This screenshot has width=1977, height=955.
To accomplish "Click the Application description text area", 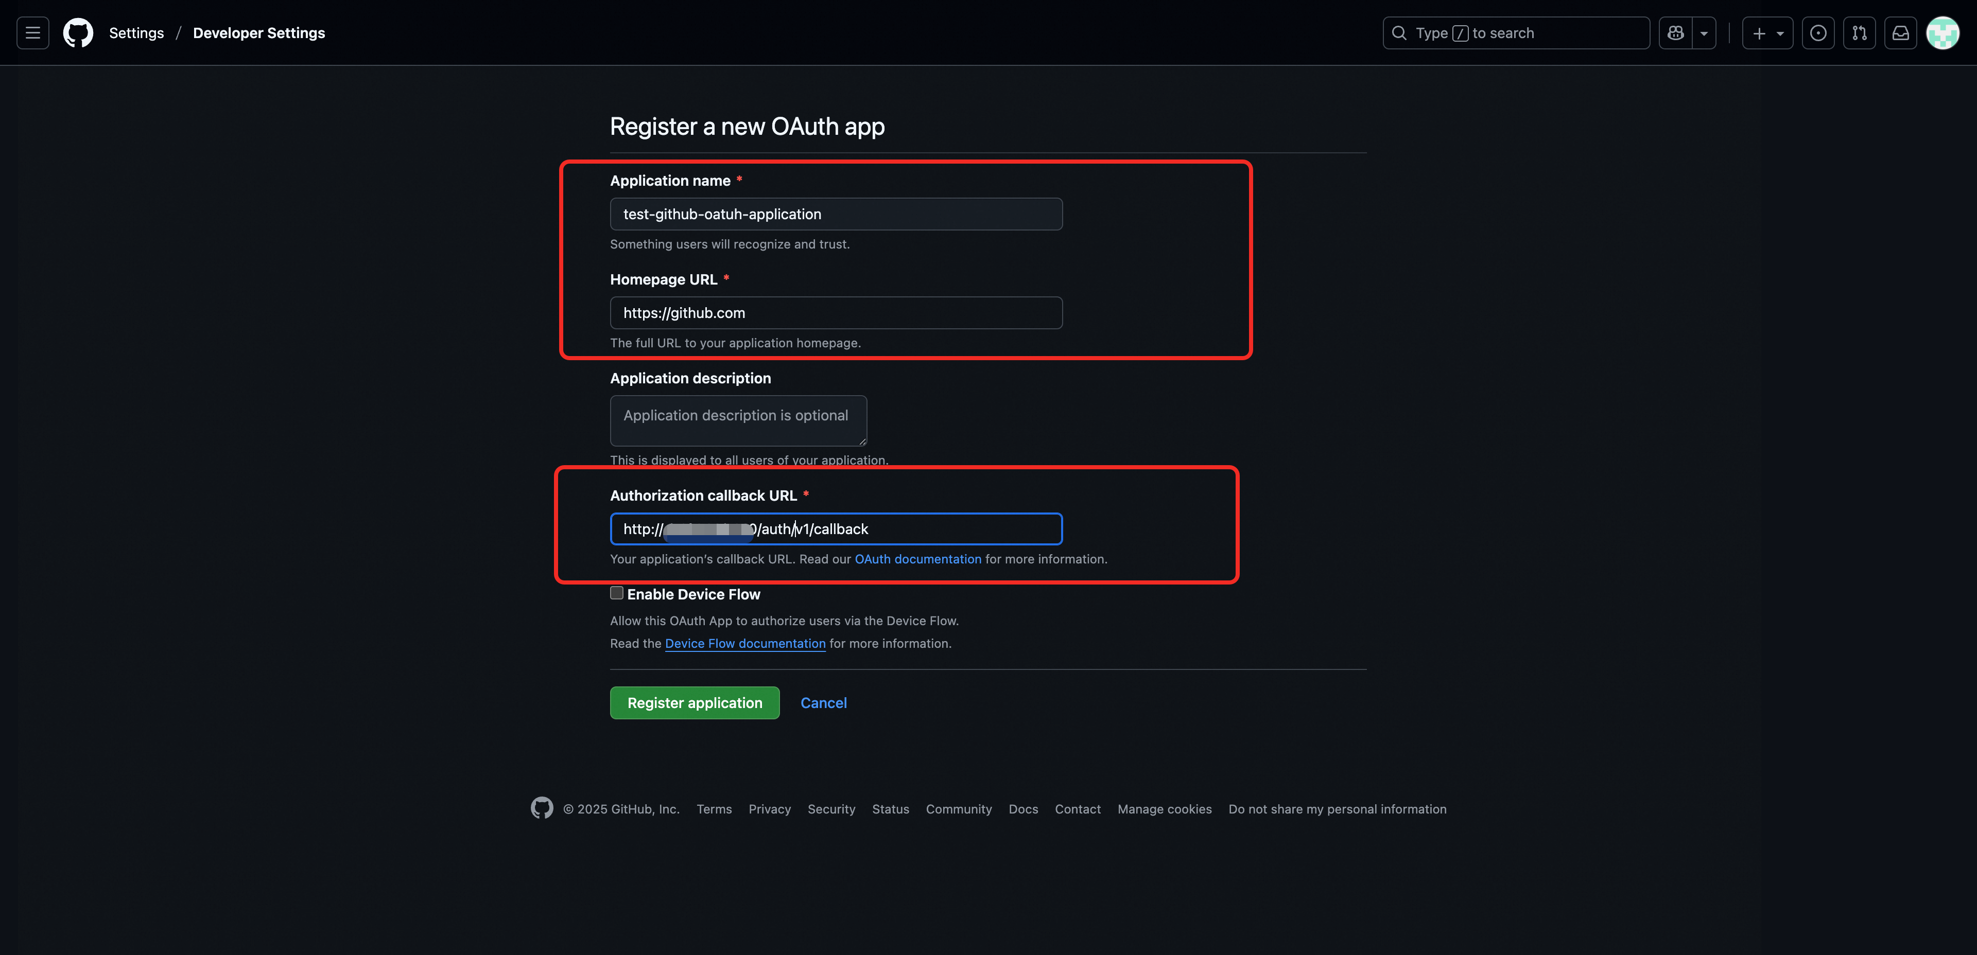I will point(738,420).
